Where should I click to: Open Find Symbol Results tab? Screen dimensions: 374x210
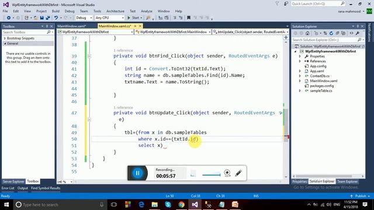pos(46,188)
